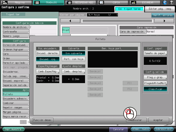The height and width of the screenshot is (132, 176).
Task: Click Almac. nuevo button
Action: click(141, 129)
